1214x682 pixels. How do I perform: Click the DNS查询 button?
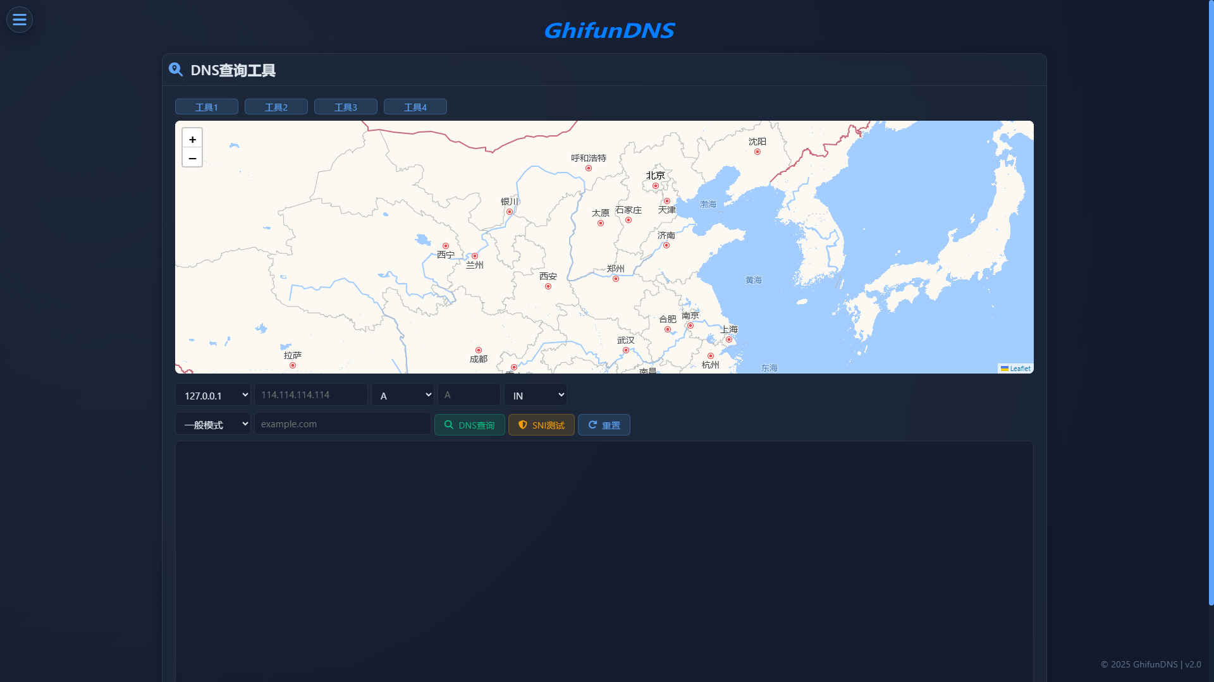pos(470,425)
